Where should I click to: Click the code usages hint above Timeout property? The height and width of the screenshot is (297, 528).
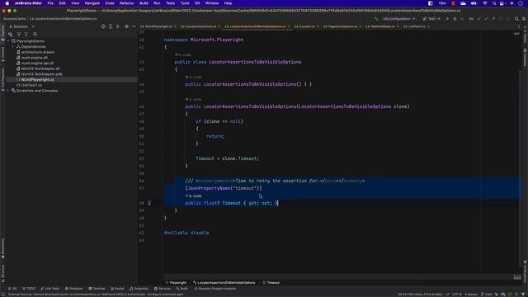194,196
